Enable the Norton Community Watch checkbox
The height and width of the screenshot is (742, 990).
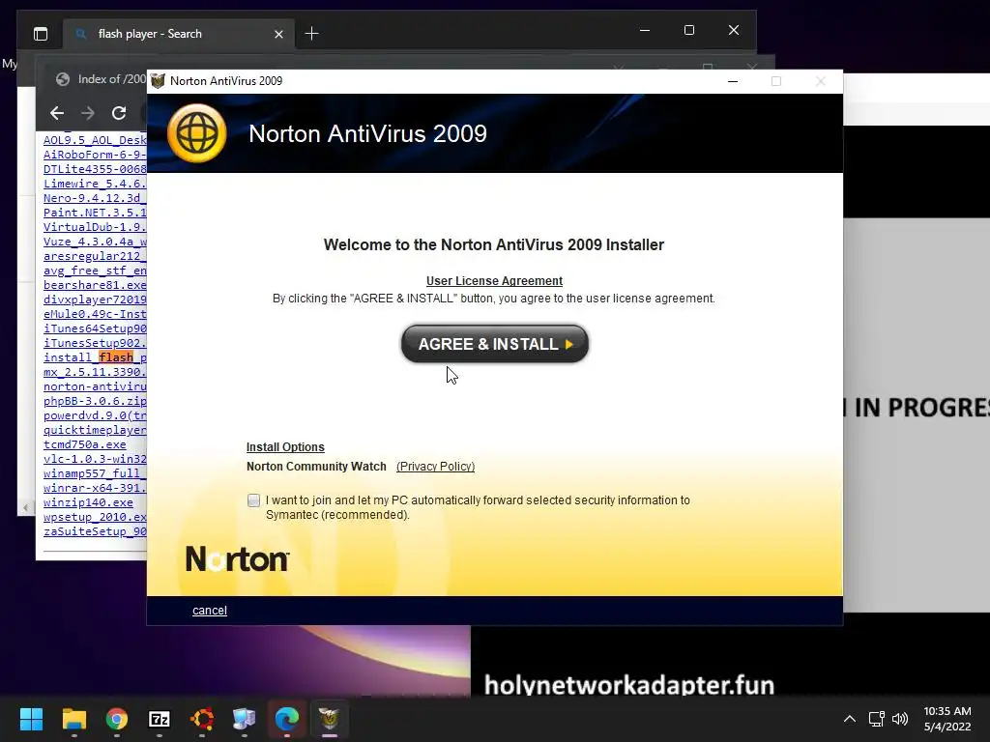point(253,500)
